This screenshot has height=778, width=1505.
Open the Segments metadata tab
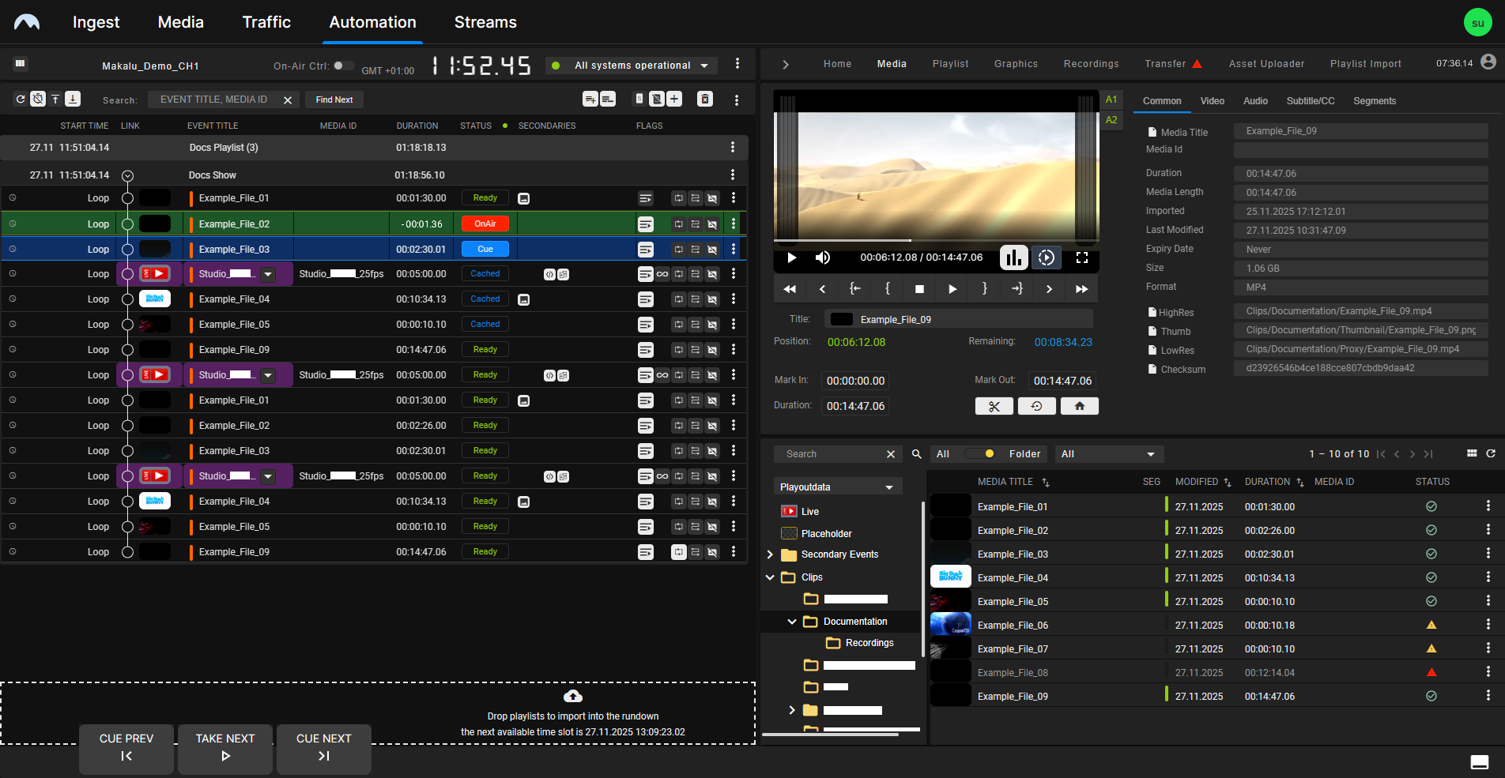click(x=1374, y=101)
